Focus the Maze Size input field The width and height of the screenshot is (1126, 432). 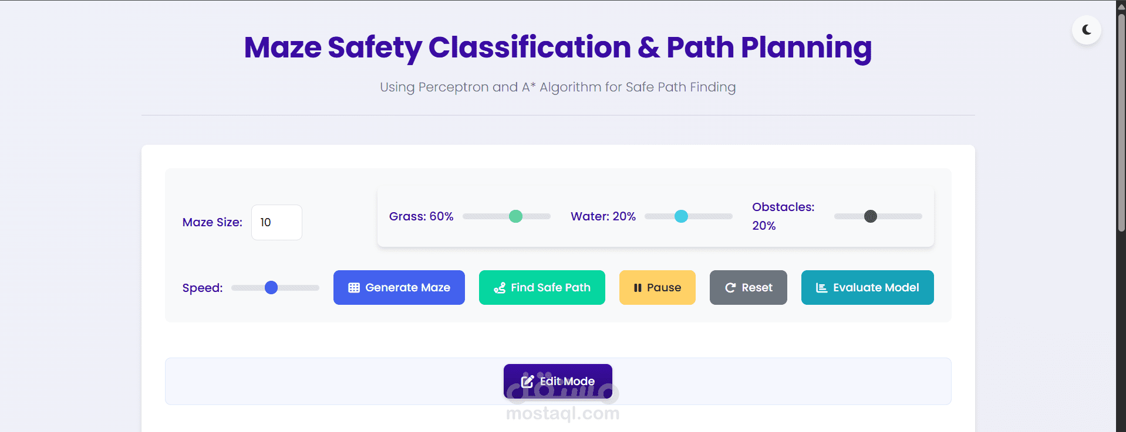pos(277,222)
